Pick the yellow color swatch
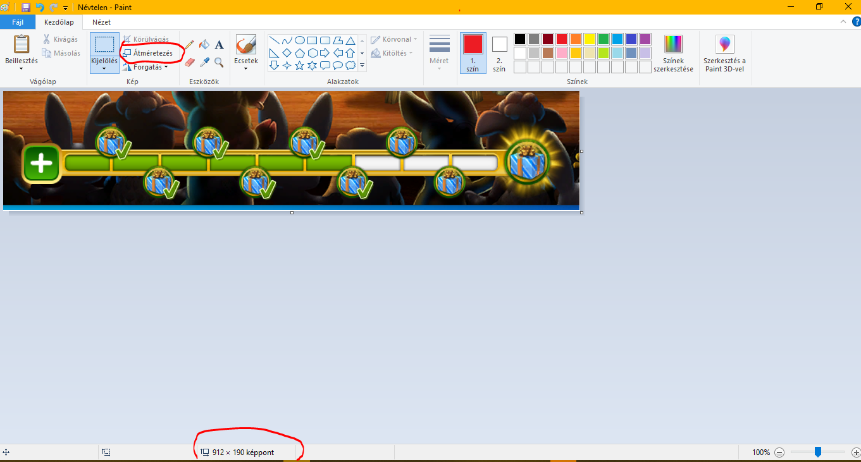 click(589, 39)
